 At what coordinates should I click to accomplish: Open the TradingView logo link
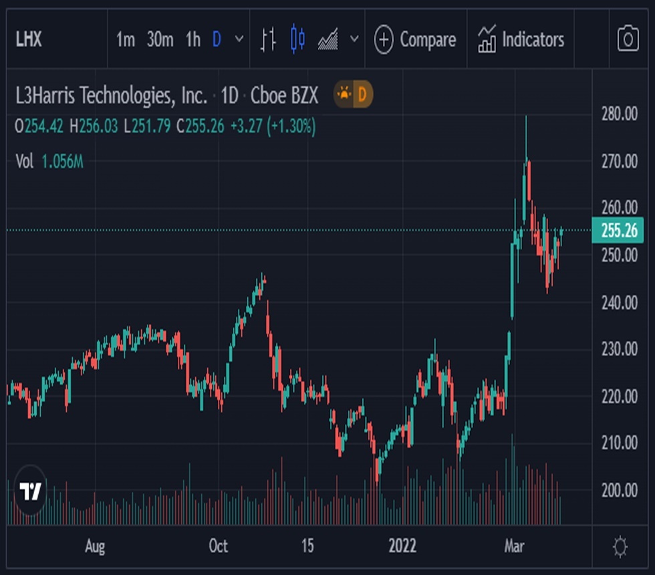30,489
